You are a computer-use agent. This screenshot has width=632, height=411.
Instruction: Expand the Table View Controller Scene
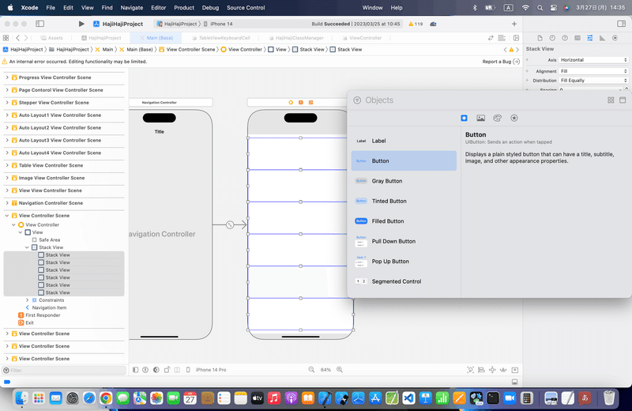coord(7,165)
